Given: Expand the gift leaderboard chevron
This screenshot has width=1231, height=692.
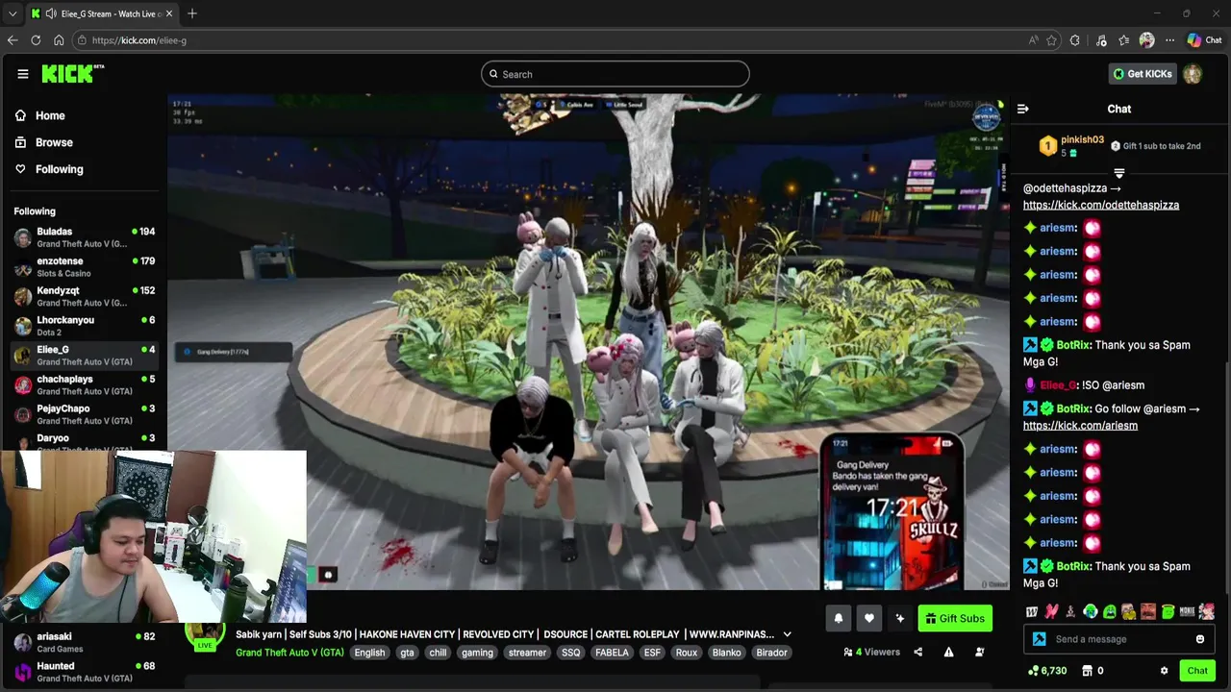Looking at the screenshot, I should [x=1118, y=174].
